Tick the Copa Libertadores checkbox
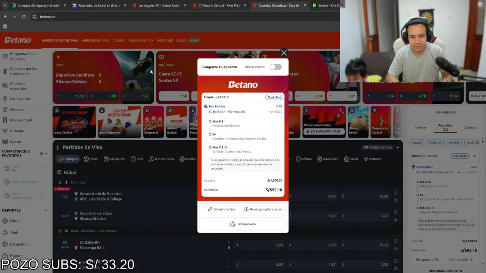Image resolution: width=486 pixels, height=273 pixels. [x=43, y=182]
